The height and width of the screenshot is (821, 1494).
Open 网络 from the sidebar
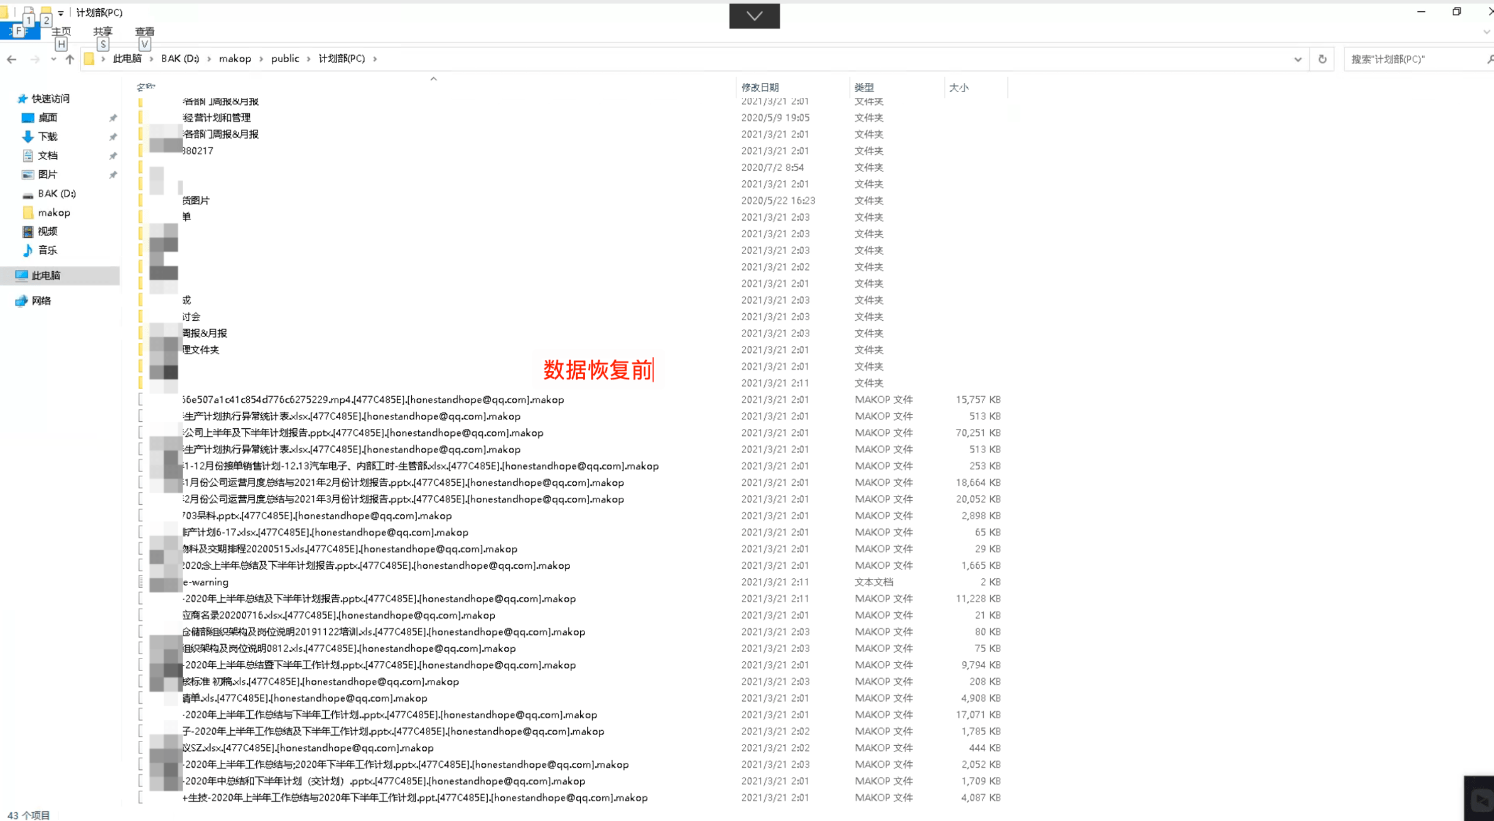pos(43,301)
